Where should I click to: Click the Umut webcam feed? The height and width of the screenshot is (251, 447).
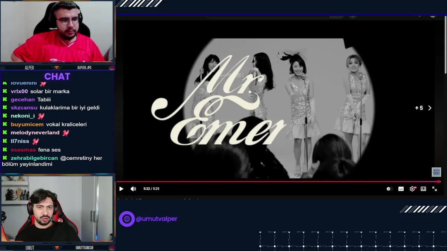pyautogui.click(x=57, y=208)
